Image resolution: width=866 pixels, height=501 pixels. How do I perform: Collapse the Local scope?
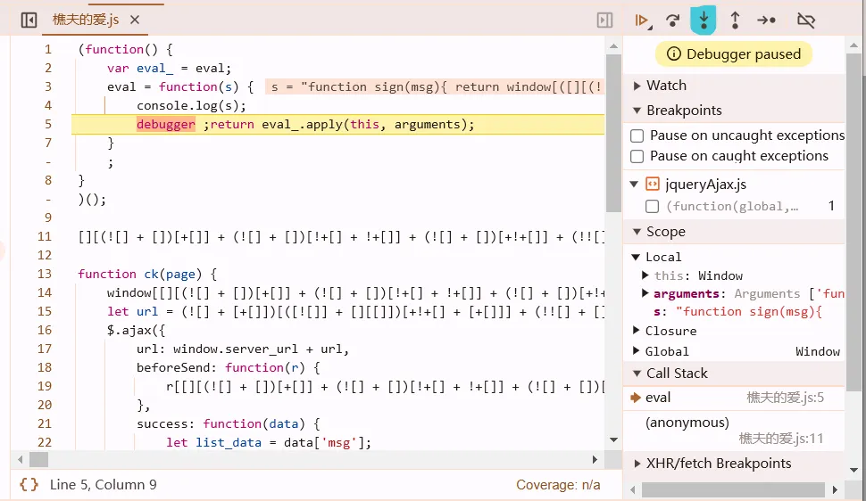click(x=637, y=257)
